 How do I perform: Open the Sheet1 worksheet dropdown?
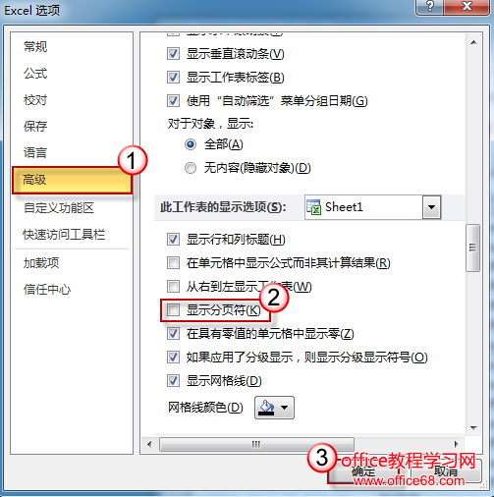431,207
